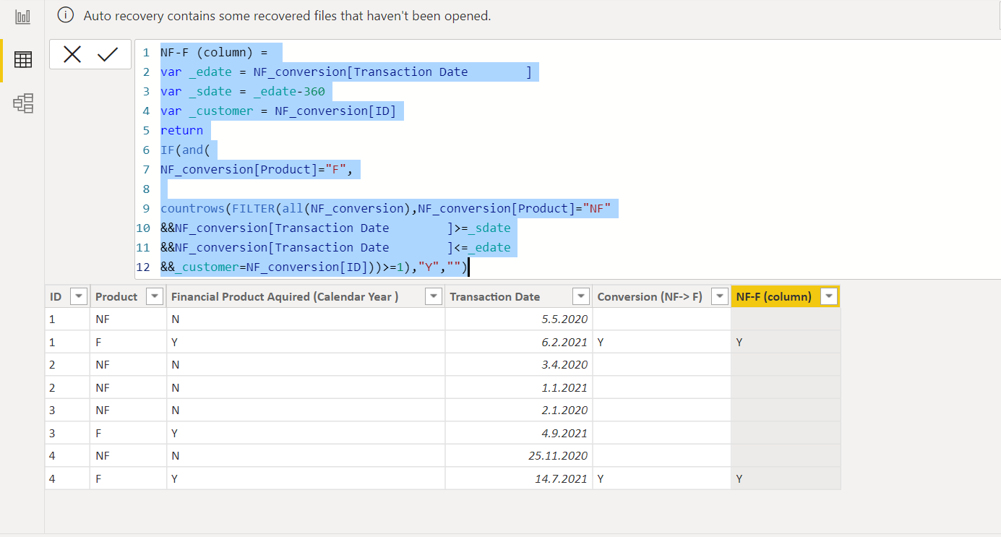Click formula line 'NF-F (column) ='

click(214, 52)
